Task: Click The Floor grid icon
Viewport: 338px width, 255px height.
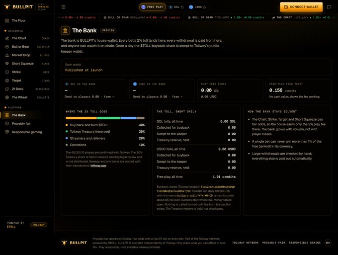Action: click(x=7, y=20)
